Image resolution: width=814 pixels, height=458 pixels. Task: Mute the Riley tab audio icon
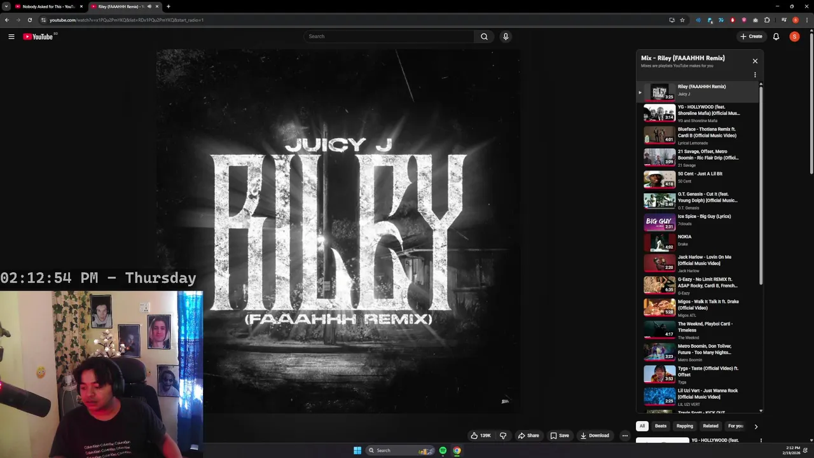(149, 6)
